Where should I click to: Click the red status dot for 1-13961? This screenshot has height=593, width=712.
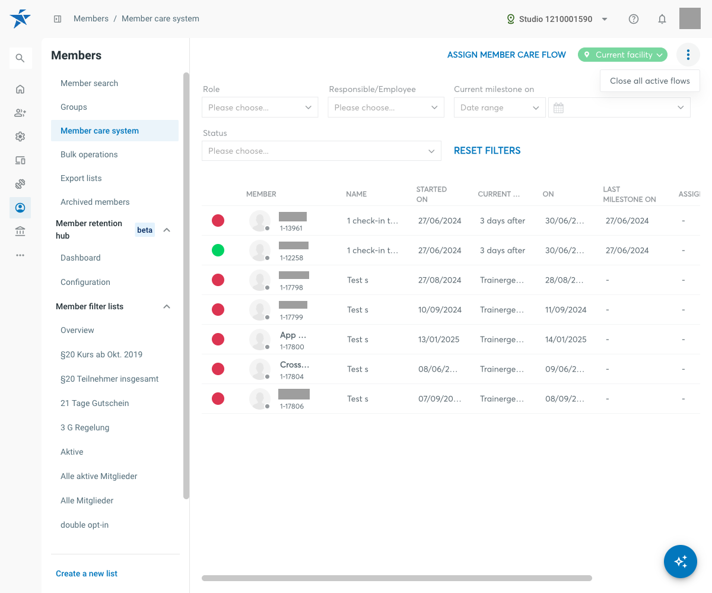pos(218,221)
